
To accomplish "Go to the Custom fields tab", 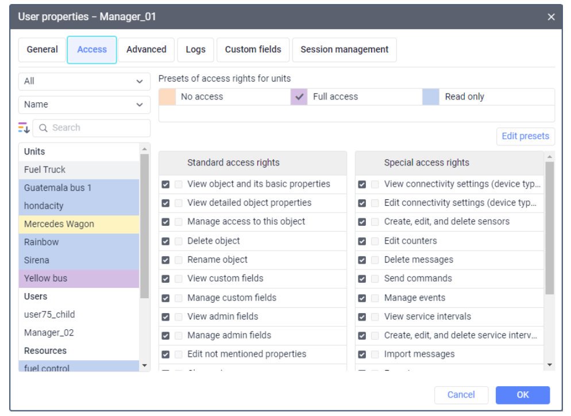I will pyautogui.click(x=253, y=49).
